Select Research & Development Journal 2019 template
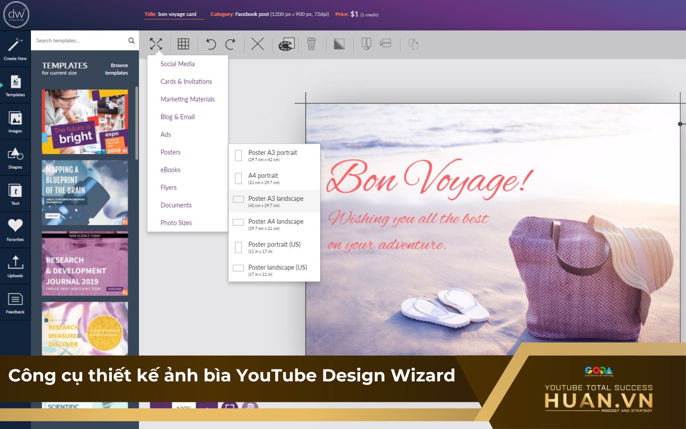686x429 pixels. tap(85, 263)
